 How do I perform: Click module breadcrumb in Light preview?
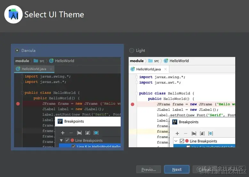click(137, 61)
